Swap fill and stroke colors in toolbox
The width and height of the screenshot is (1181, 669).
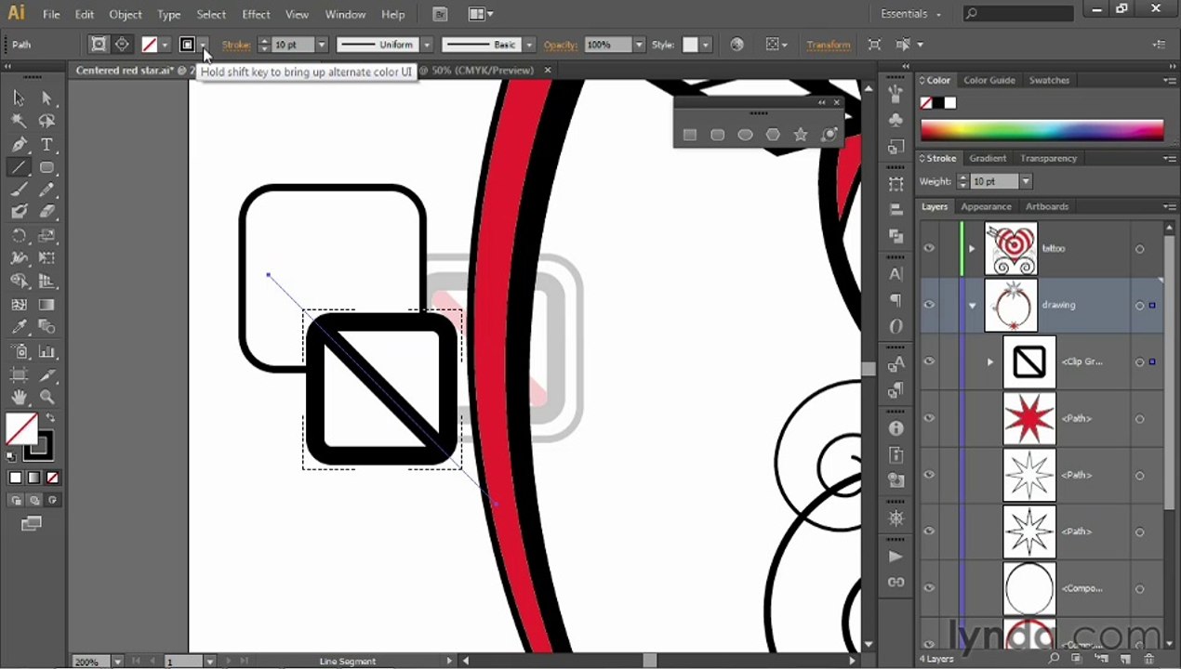click(51, 419)
